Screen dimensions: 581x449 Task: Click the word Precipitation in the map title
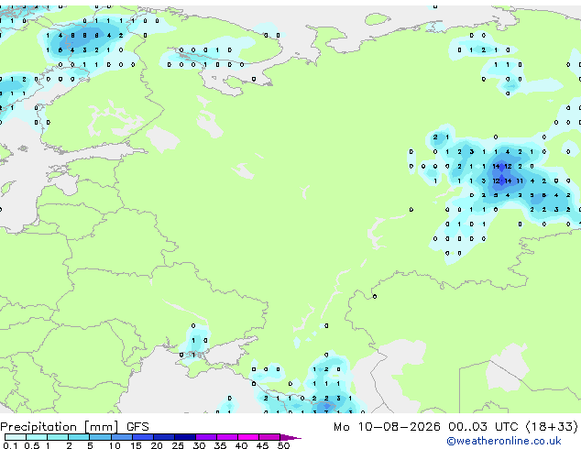[38, 427]
